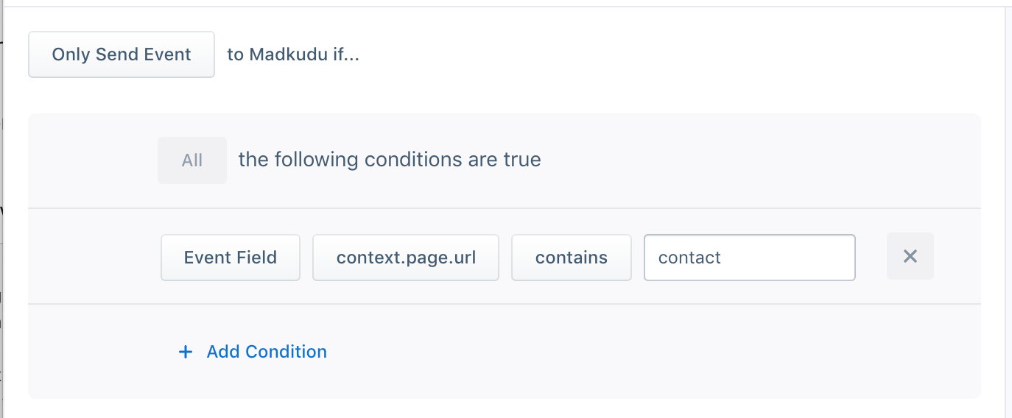The height and width of the screenshot is (418, 1012).
Task: Click the 'Condition' word in Add Condition link
Action: click(x=286, y=352)
